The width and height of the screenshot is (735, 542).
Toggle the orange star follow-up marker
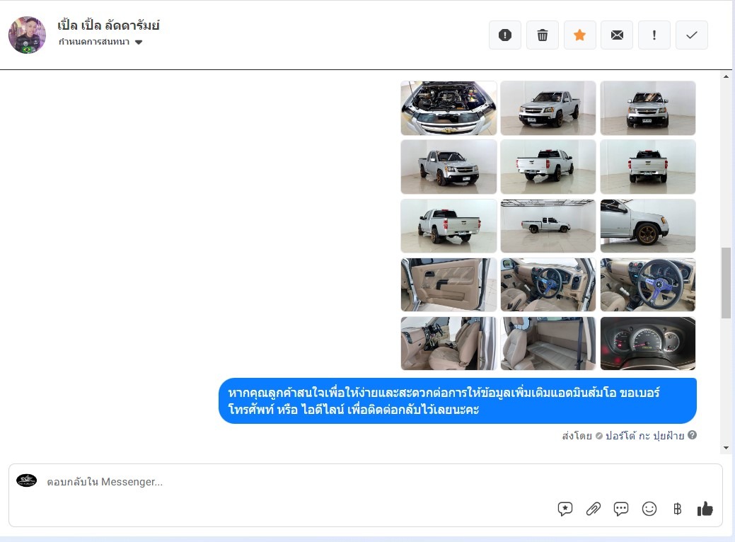coord(580,35)
